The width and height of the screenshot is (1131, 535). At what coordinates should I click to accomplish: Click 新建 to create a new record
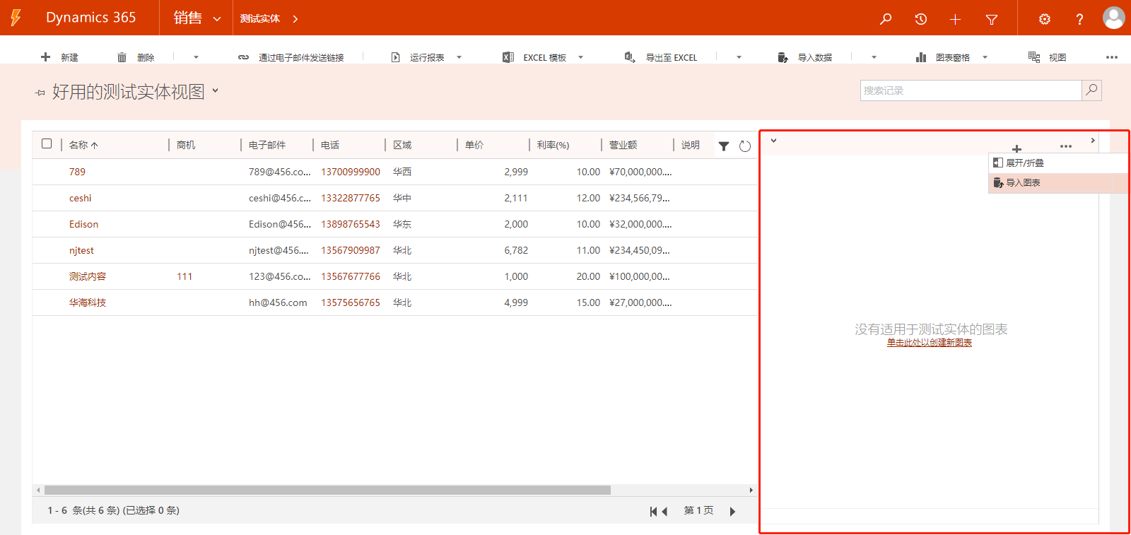coord(59,57)
